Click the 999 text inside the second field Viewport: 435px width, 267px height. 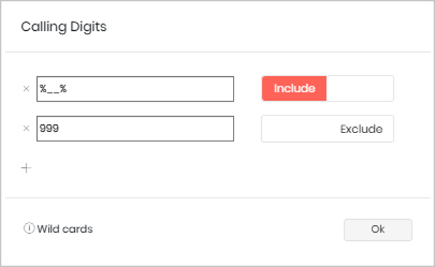49,128
